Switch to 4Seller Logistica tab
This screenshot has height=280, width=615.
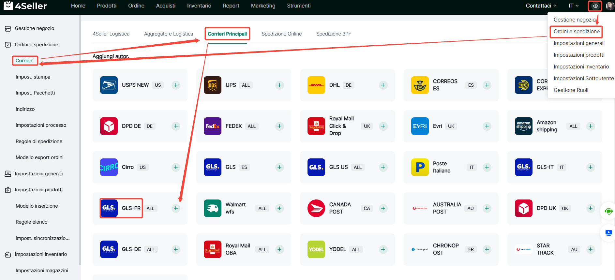[111, 34]
